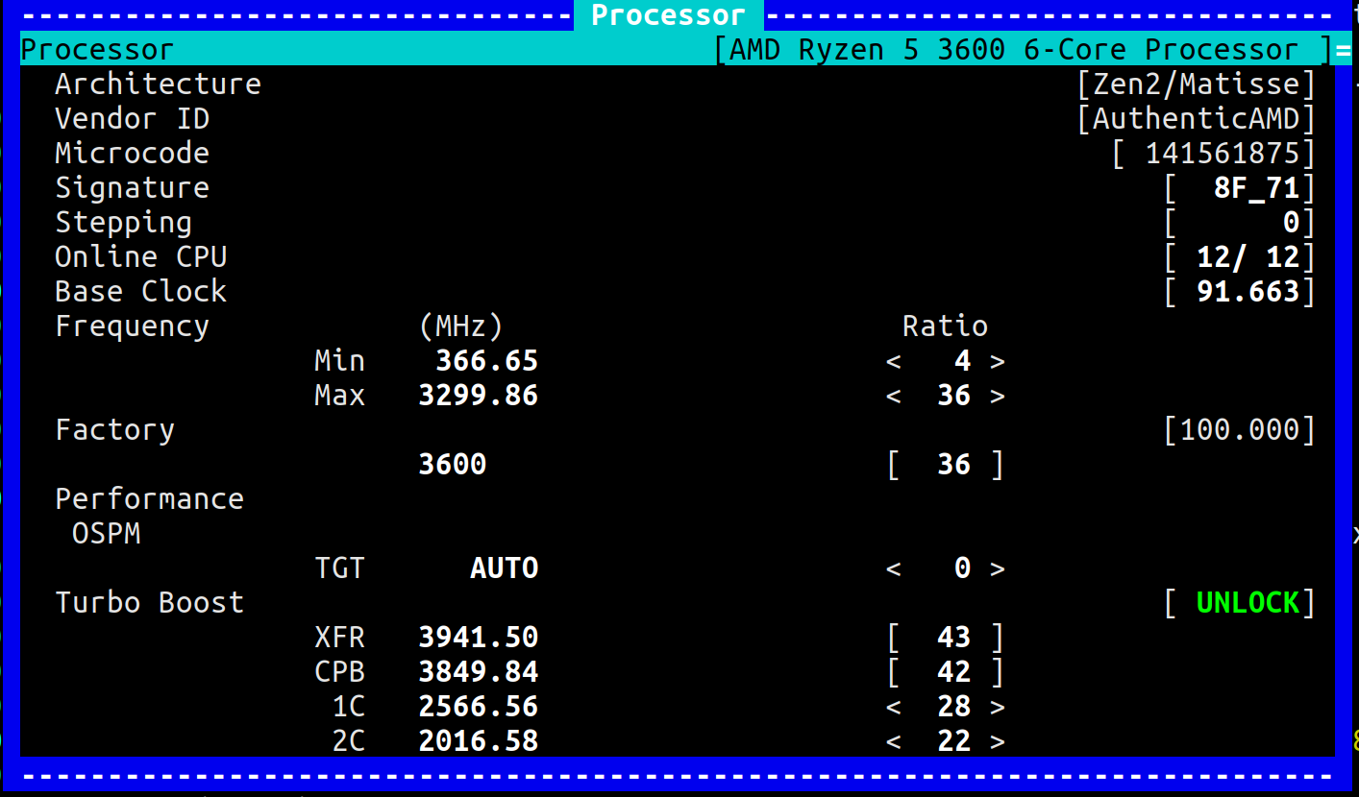1359x797 pixels.
Task: Click the Processor label in highlighted row
Action: click(97, 50)
